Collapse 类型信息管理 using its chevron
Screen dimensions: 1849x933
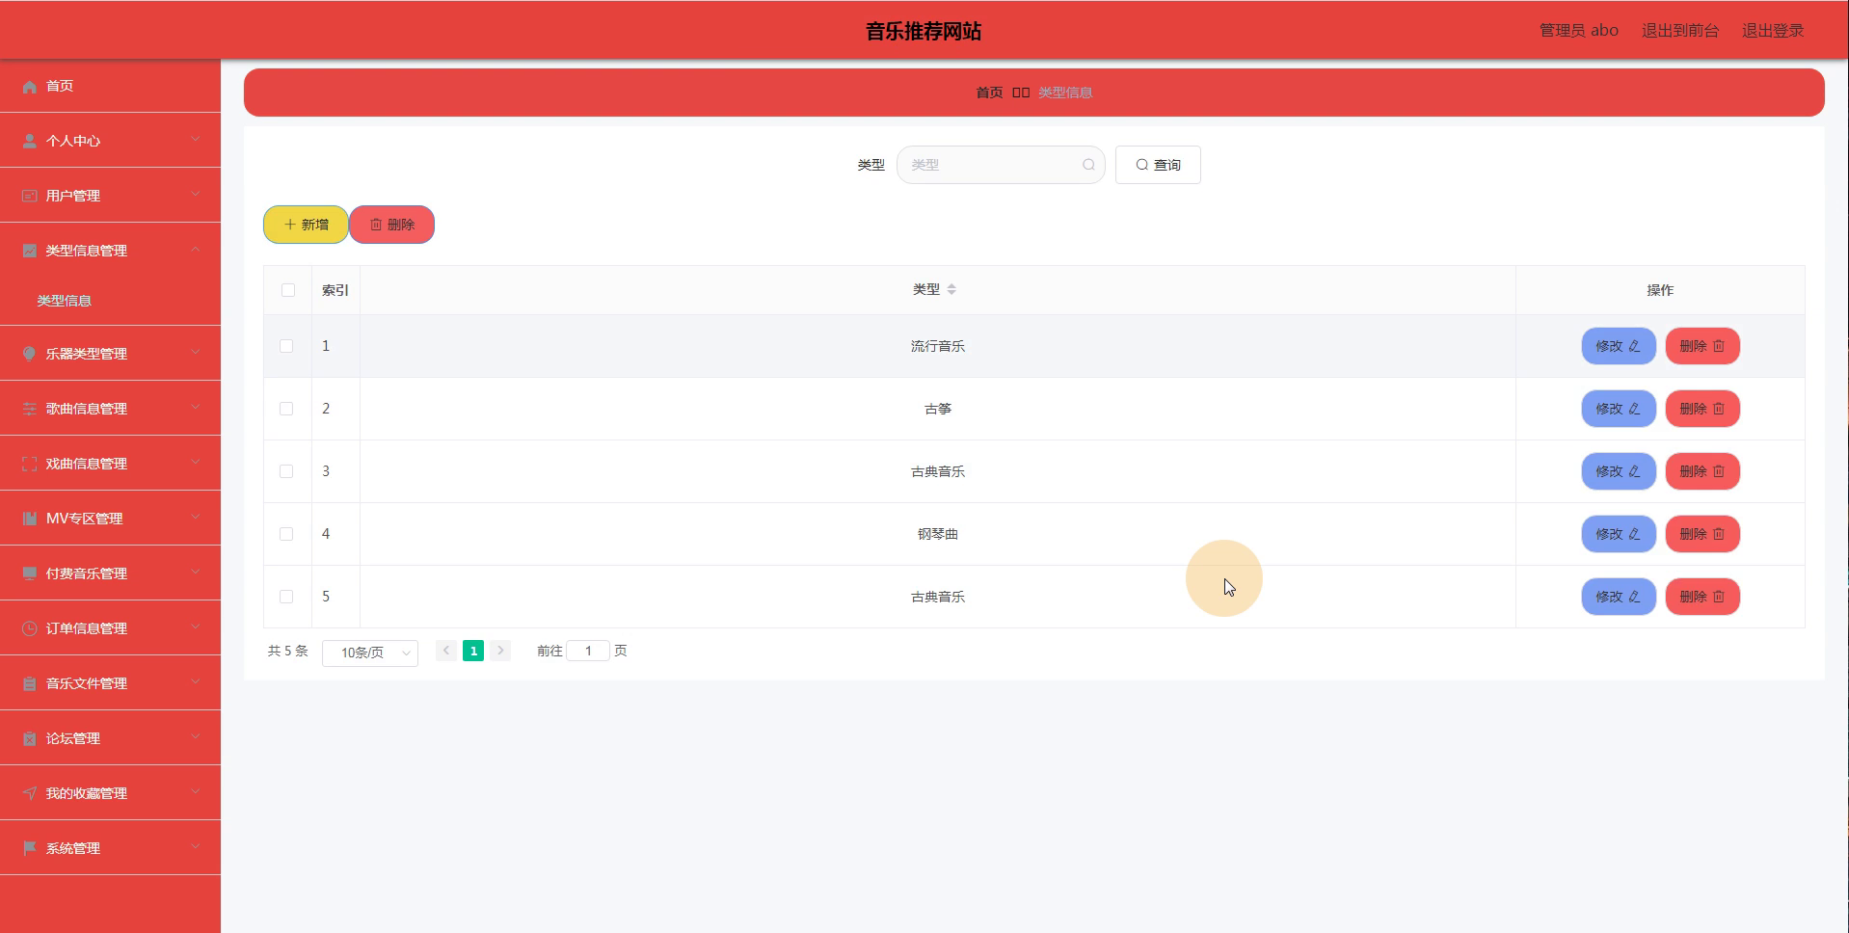[196, 250]
